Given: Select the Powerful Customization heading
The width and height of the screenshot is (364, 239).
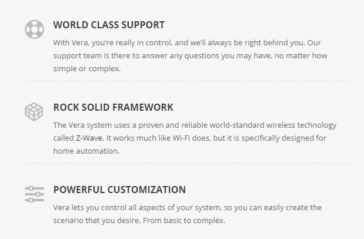Looking at the screenshot, I should 119,190.
